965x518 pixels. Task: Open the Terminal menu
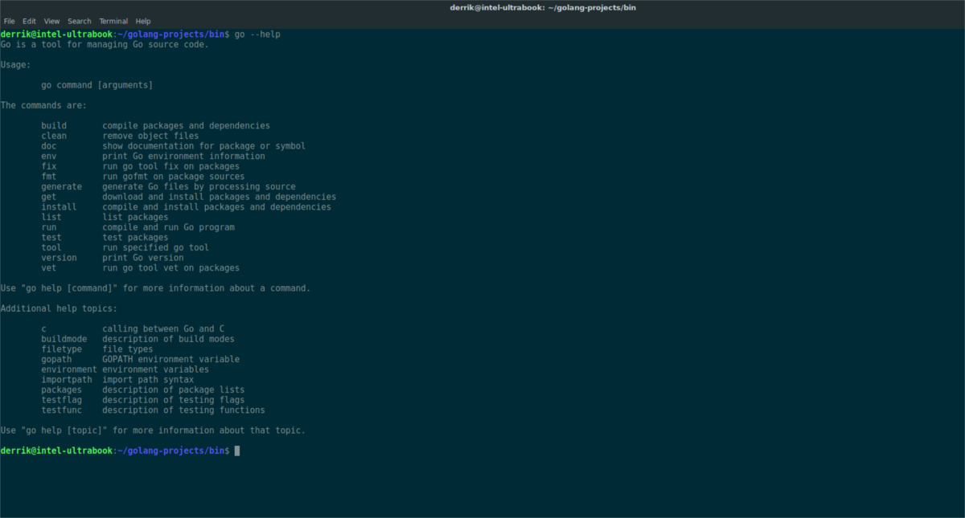[x=113, y=21]
